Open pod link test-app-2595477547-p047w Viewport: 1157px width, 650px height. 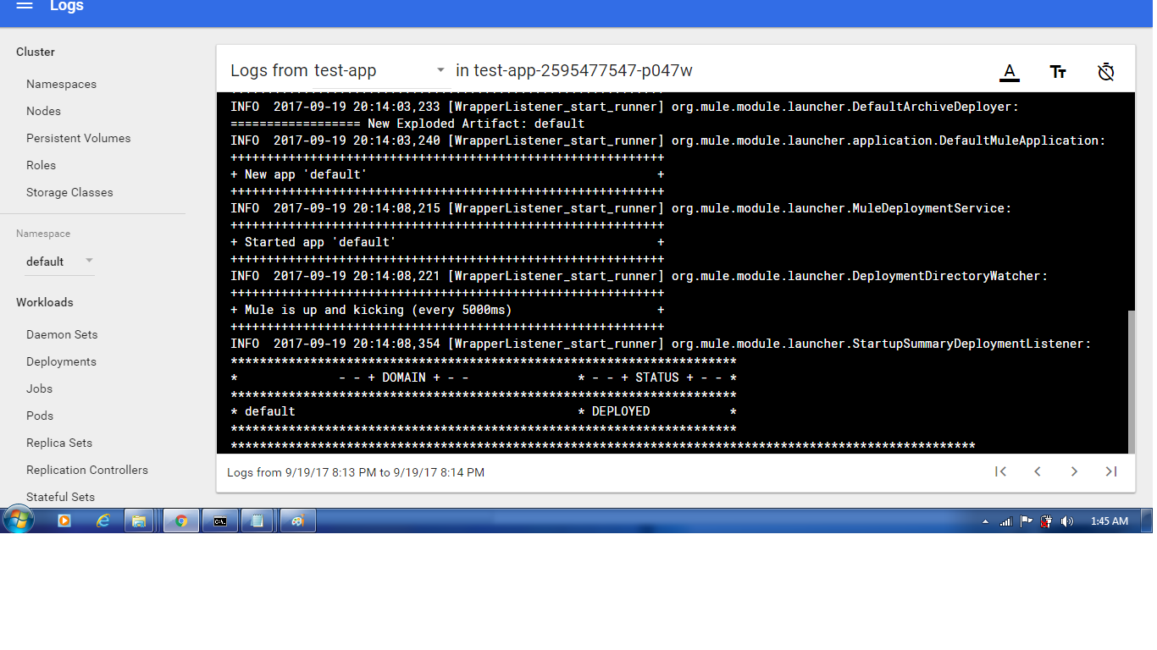click(584, 70)
